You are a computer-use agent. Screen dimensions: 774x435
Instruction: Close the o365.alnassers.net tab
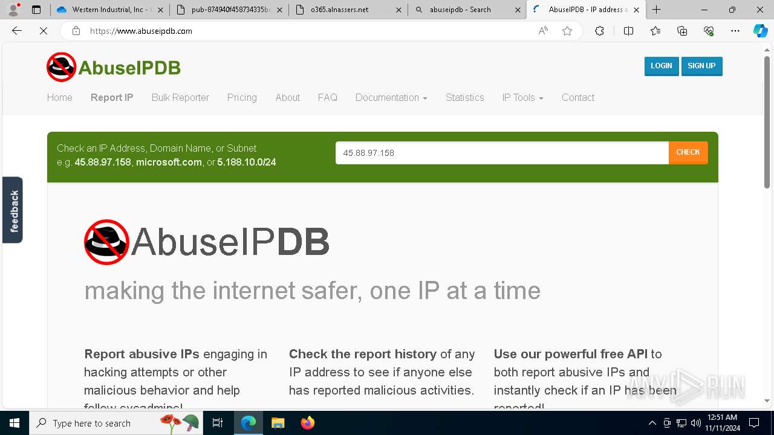[398, 10]
